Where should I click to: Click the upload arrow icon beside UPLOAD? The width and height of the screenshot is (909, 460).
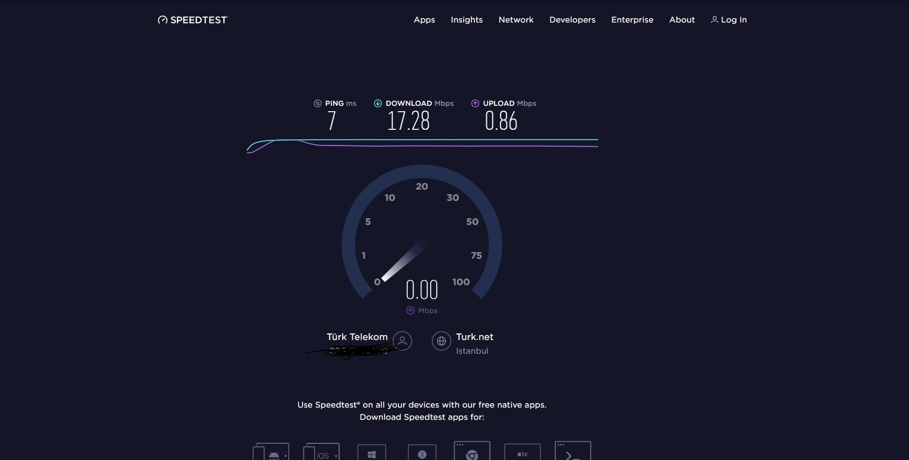pos(475,103)
